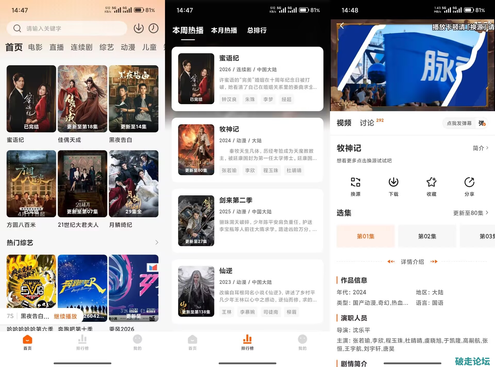Open the 儿童 category tab
The image size is (495, 367).
[x=149, y=47]
